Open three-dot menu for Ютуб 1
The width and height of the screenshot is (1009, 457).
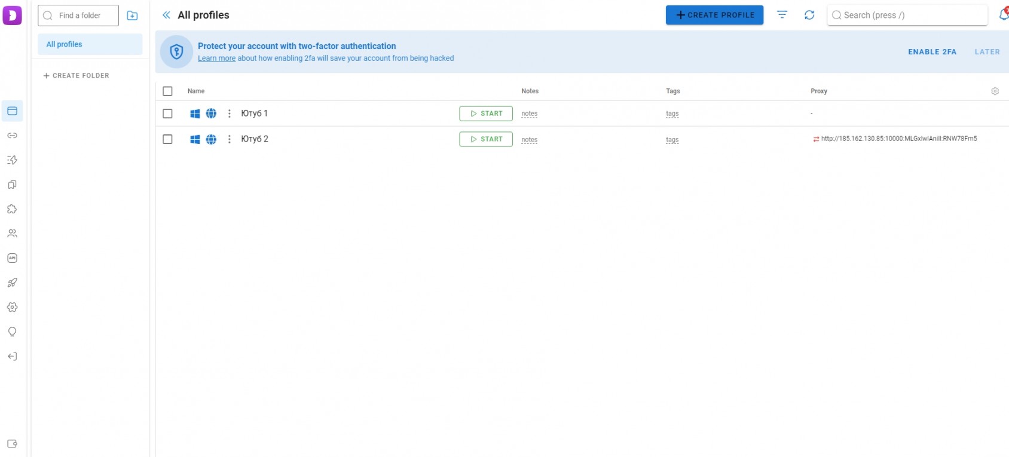(x=229, y=114)
